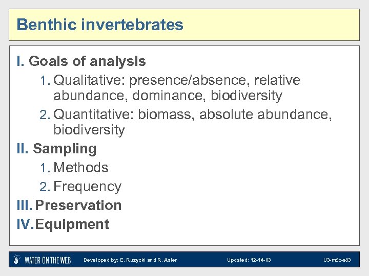
Task: Select the 'II. Sampling' heading
Action: tap(56, 149)
